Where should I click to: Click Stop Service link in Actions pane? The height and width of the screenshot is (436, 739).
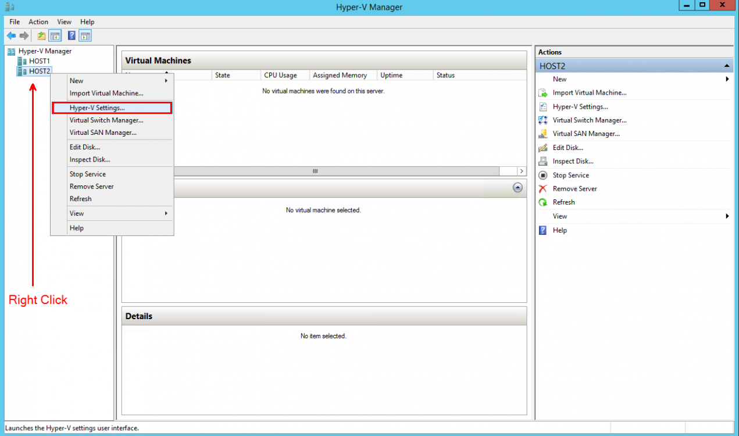(x=570, y=175)
